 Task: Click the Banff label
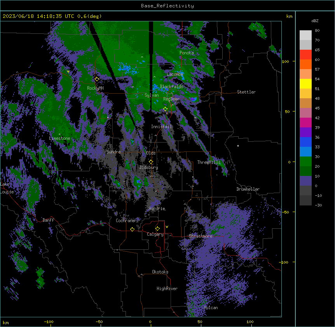pyautogui.click(x=48, y=220)
